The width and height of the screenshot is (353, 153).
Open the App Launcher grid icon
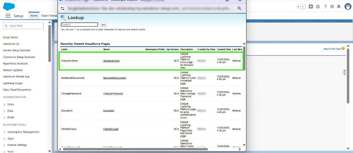pos(8,16)
